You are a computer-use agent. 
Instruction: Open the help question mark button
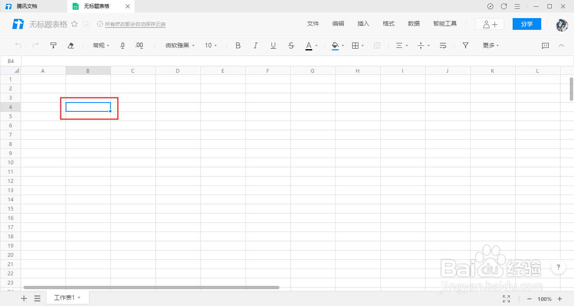point(558,267)
